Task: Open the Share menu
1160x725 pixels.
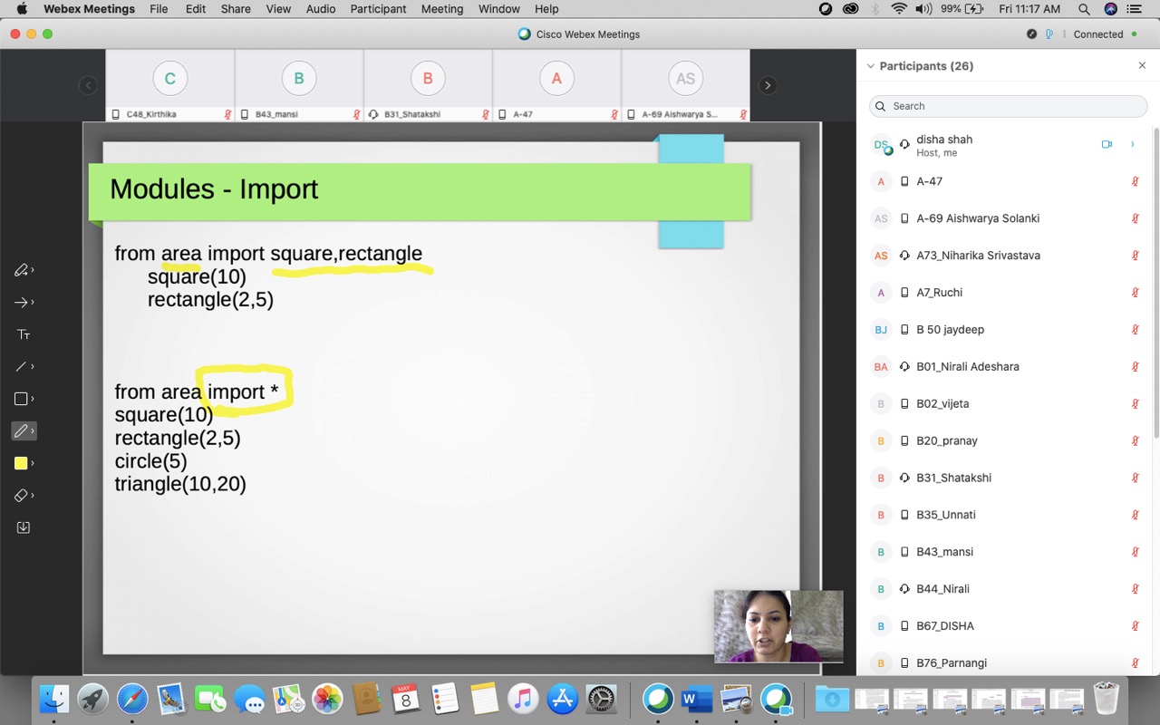Action: [x=236, y=9]
